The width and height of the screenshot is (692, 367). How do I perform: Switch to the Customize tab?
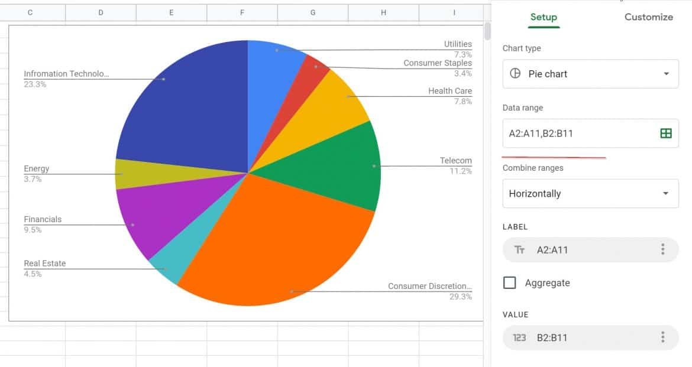pyautogui.click(x=648, y=17)
